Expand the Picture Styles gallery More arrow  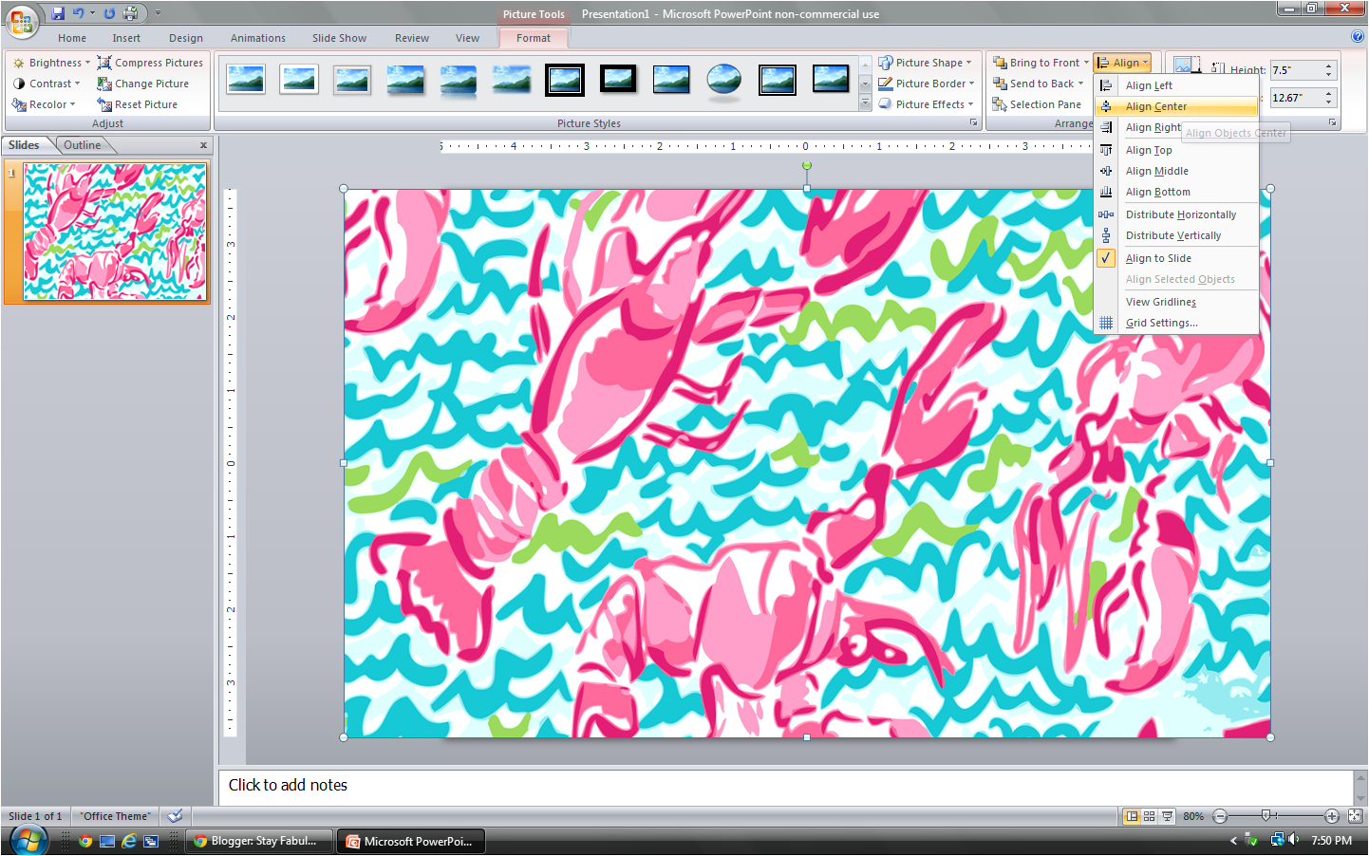(865, 103)
